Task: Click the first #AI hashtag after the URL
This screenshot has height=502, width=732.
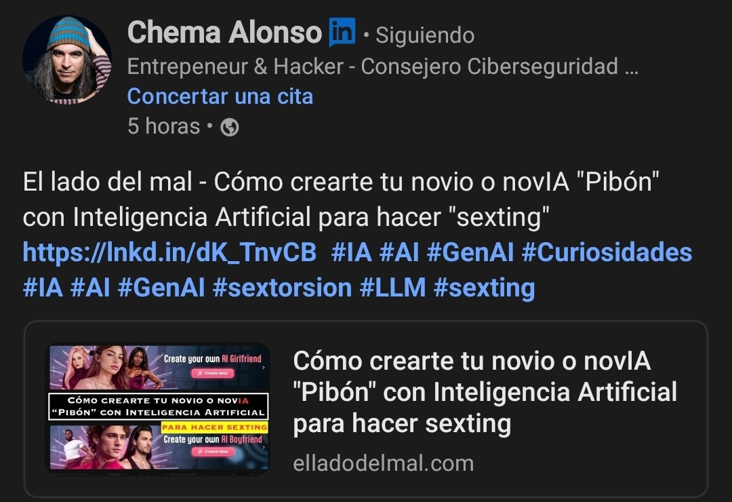Action: pos(399,253)
